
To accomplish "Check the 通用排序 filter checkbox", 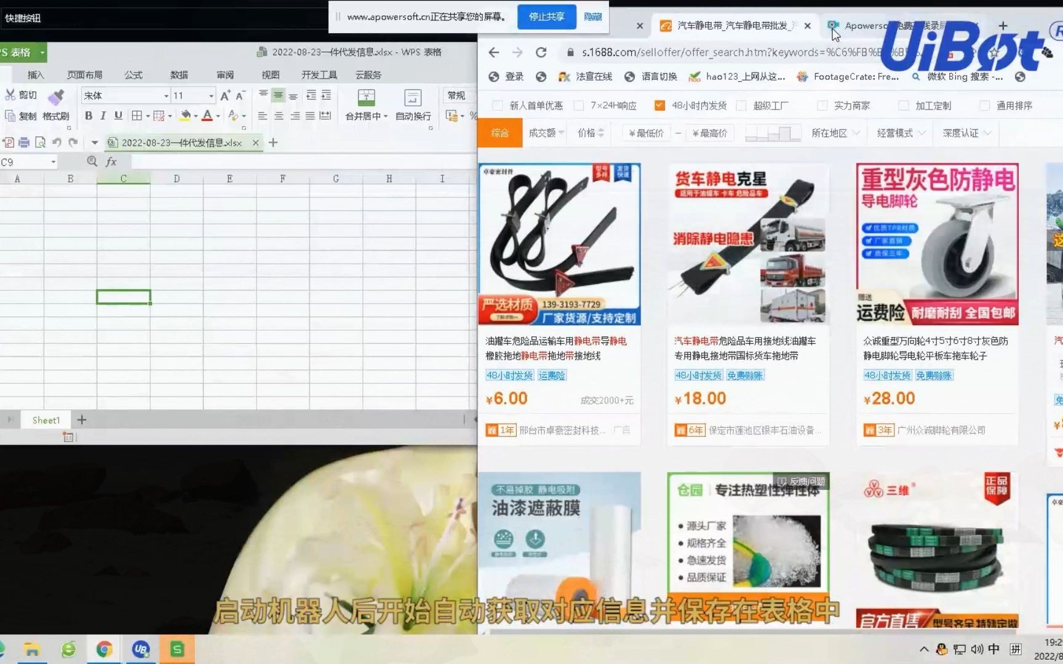I will click(x=984, y=106).
